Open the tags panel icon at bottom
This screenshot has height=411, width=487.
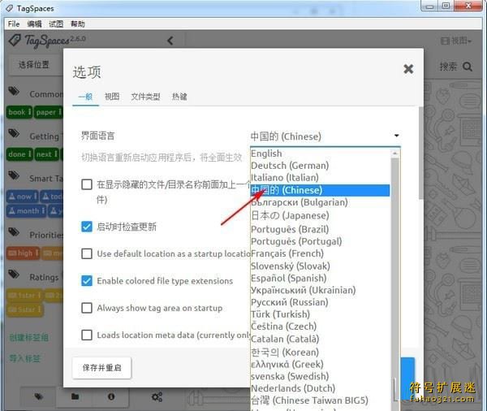point(38,396)
